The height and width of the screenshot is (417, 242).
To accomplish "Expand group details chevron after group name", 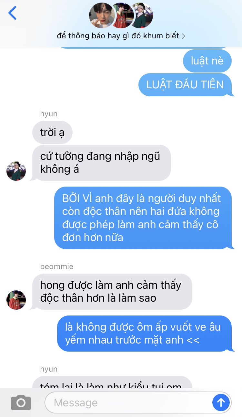I will pyautogui.click(x=184, y=36).
